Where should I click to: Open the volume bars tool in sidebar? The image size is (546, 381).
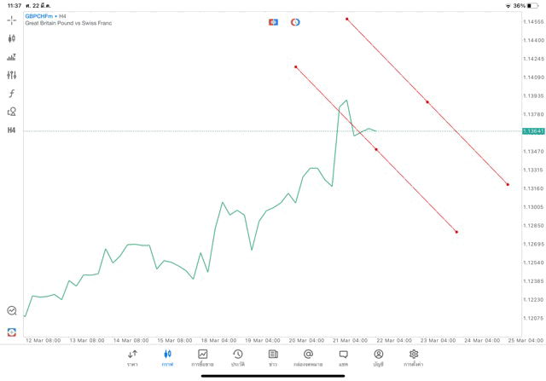tap(12, 57)
